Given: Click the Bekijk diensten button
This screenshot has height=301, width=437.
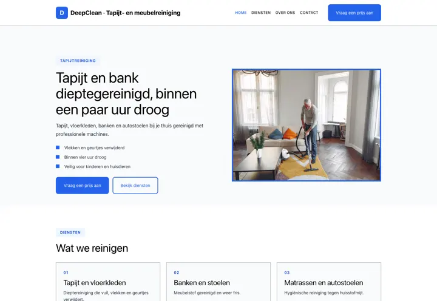Looking at the screenshot, I should click(x=135, y=185).
